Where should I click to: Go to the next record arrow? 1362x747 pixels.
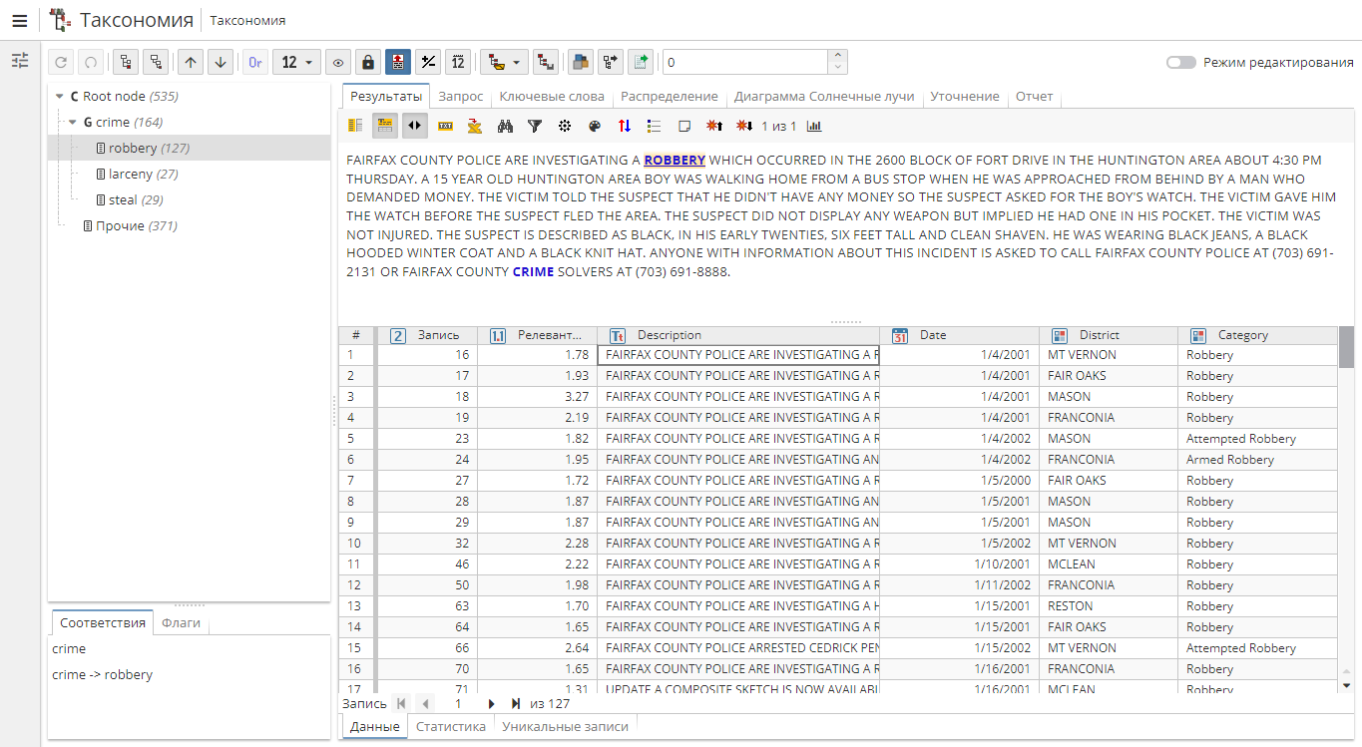pos(492,703)
